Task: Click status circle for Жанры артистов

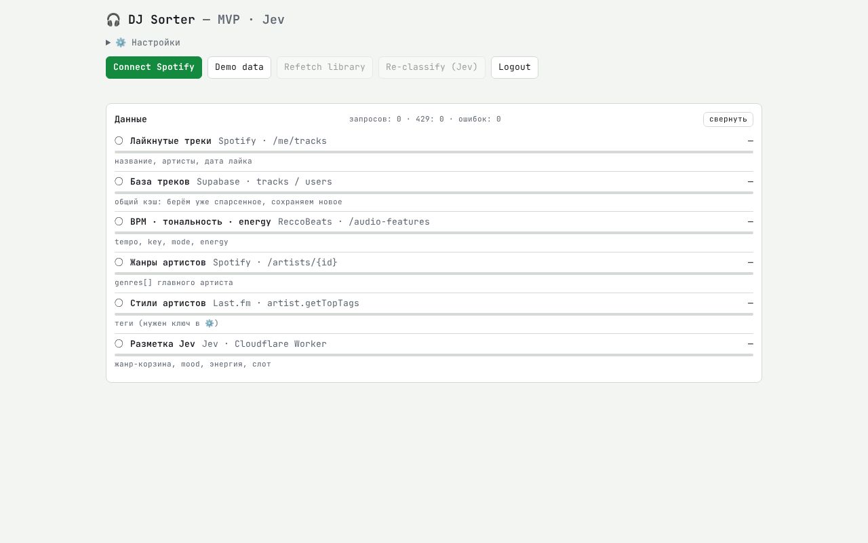Action: coord(119,262)
